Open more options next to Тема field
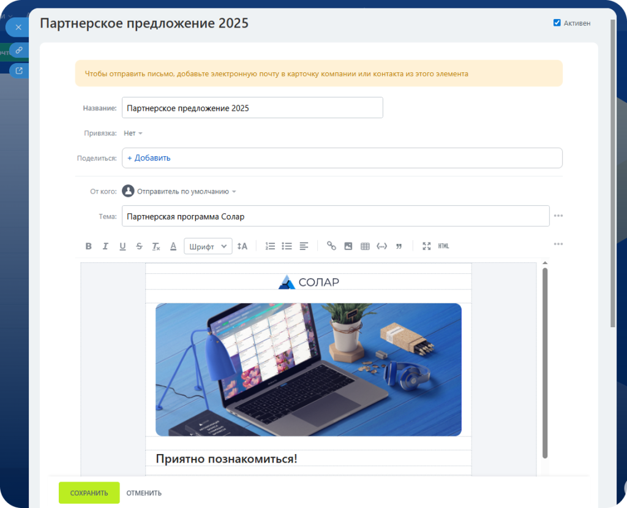 pos(558,216)
